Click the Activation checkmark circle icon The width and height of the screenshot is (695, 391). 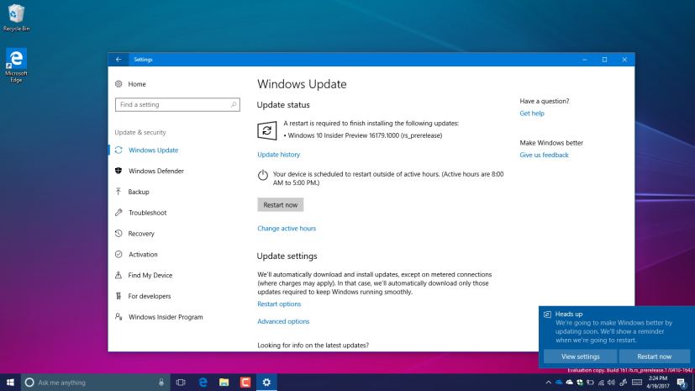click(x=118, y=254)
